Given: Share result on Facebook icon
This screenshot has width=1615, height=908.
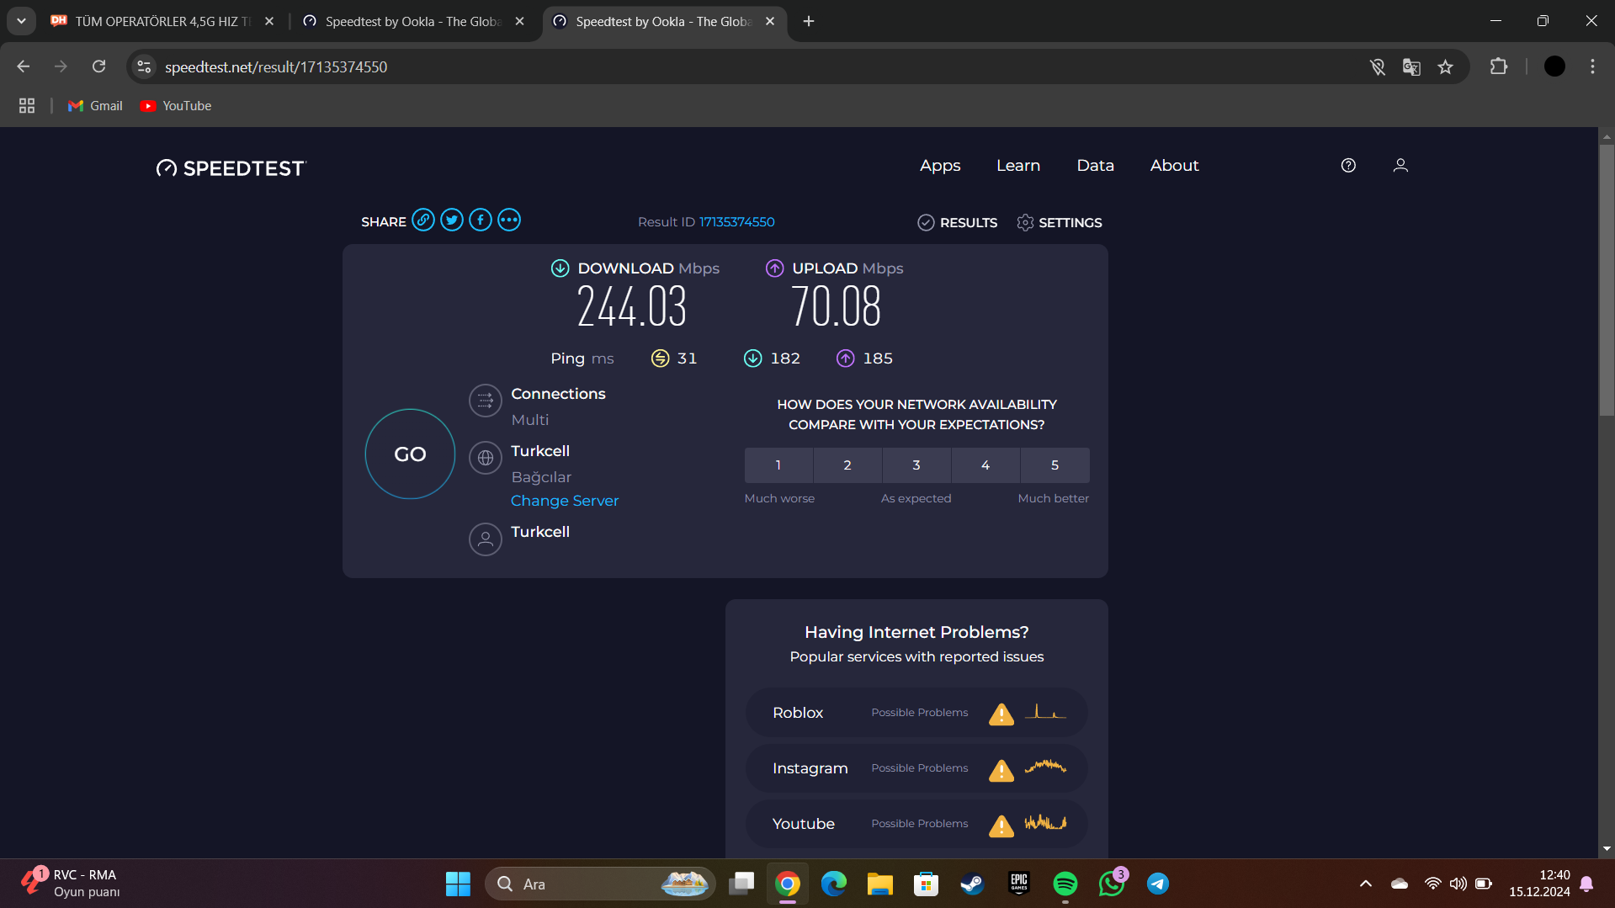Looking at the screenshot, I should [x=481, y=220].
